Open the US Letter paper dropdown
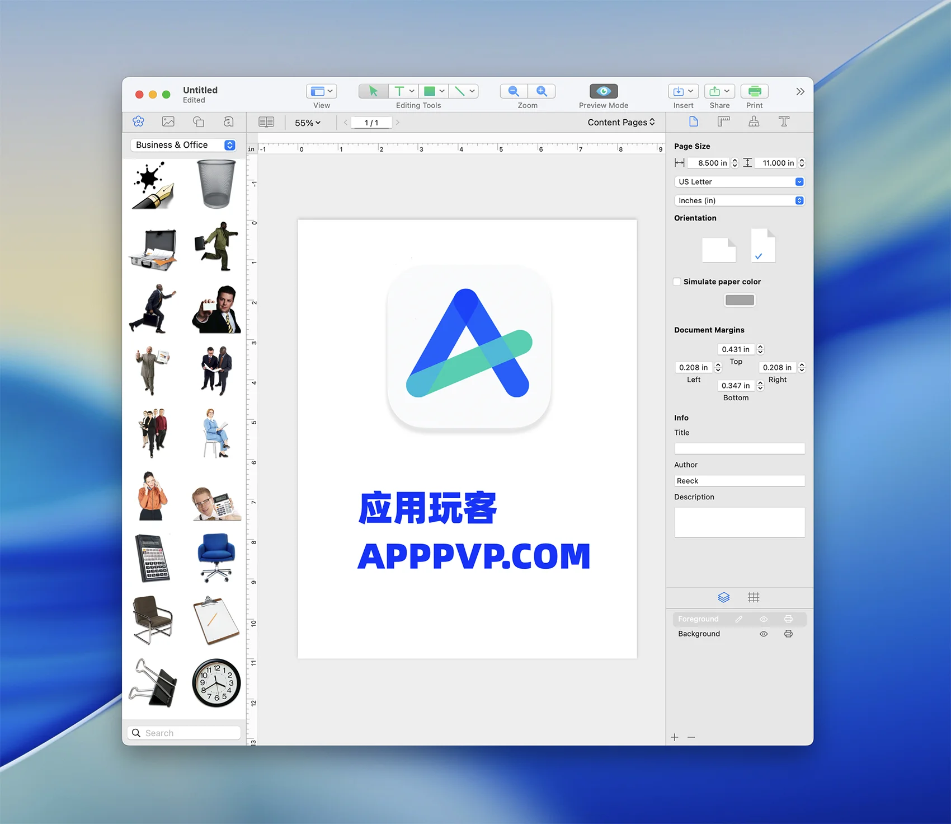Viewport: 951px width, 824px height. [739, 182]
